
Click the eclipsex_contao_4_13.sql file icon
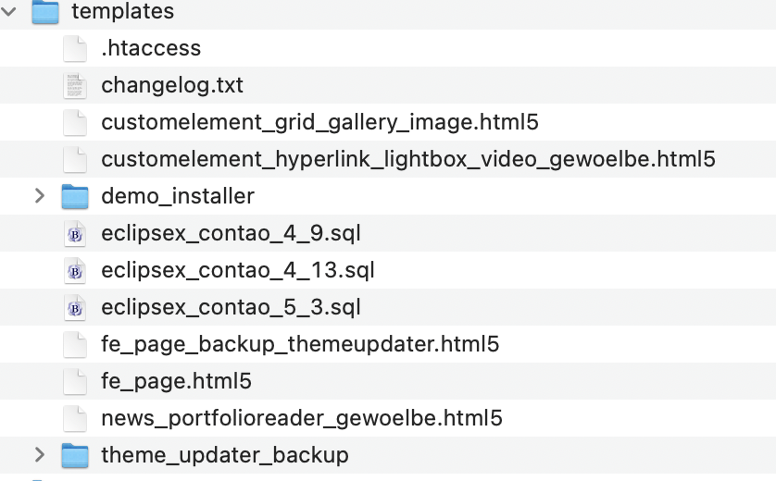pyautogui.click(x=75, y=270)
